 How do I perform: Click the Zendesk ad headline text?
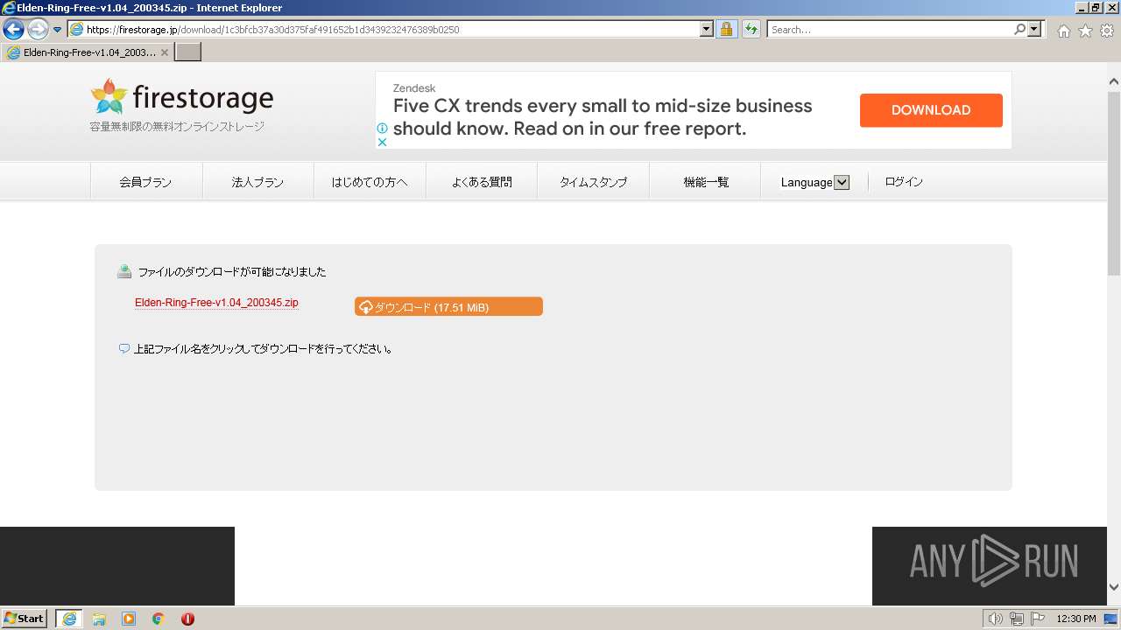603,117
